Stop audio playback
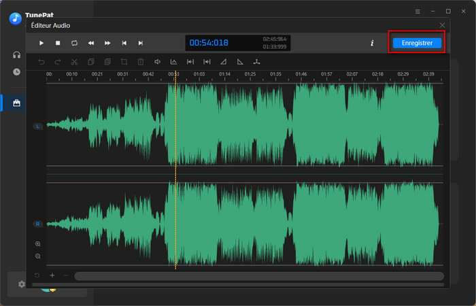The width and height of the screenshot is (476, 306). (58, 43)
